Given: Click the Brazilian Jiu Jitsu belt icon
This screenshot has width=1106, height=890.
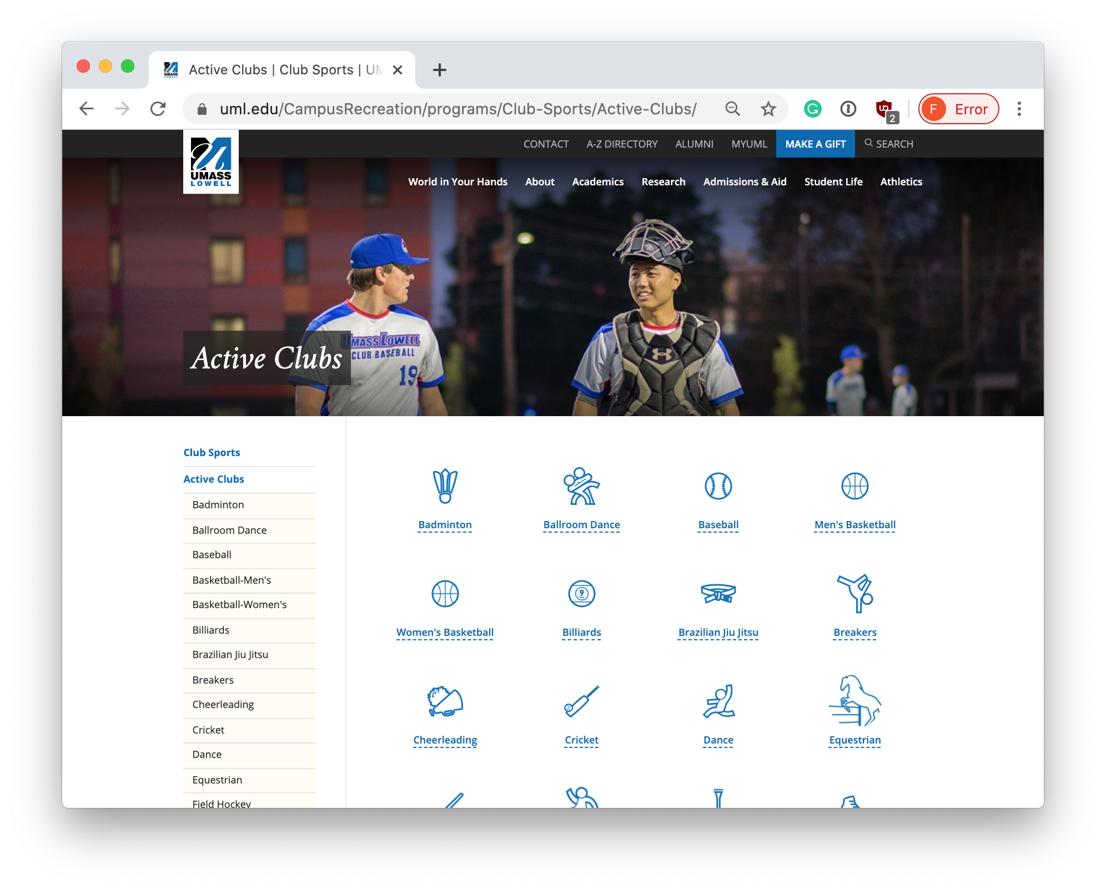Looking at the screenshot, I should (x=718, y=594).
